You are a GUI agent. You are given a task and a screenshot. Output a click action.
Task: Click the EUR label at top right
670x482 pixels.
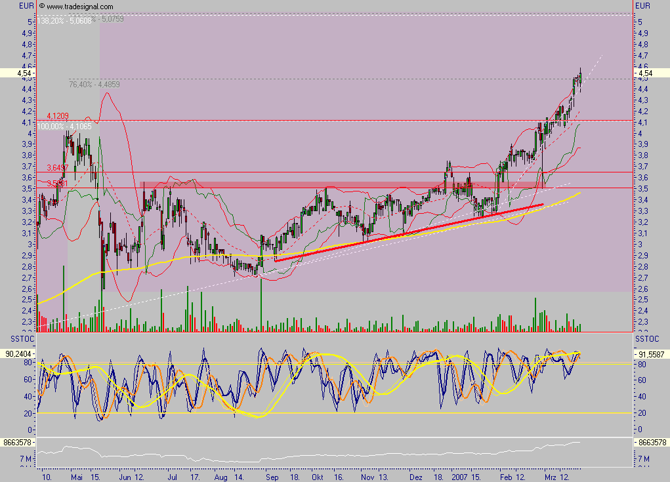[644, 6]
